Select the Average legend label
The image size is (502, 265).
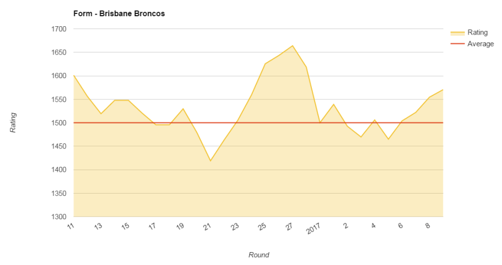[x=480, y=44]
